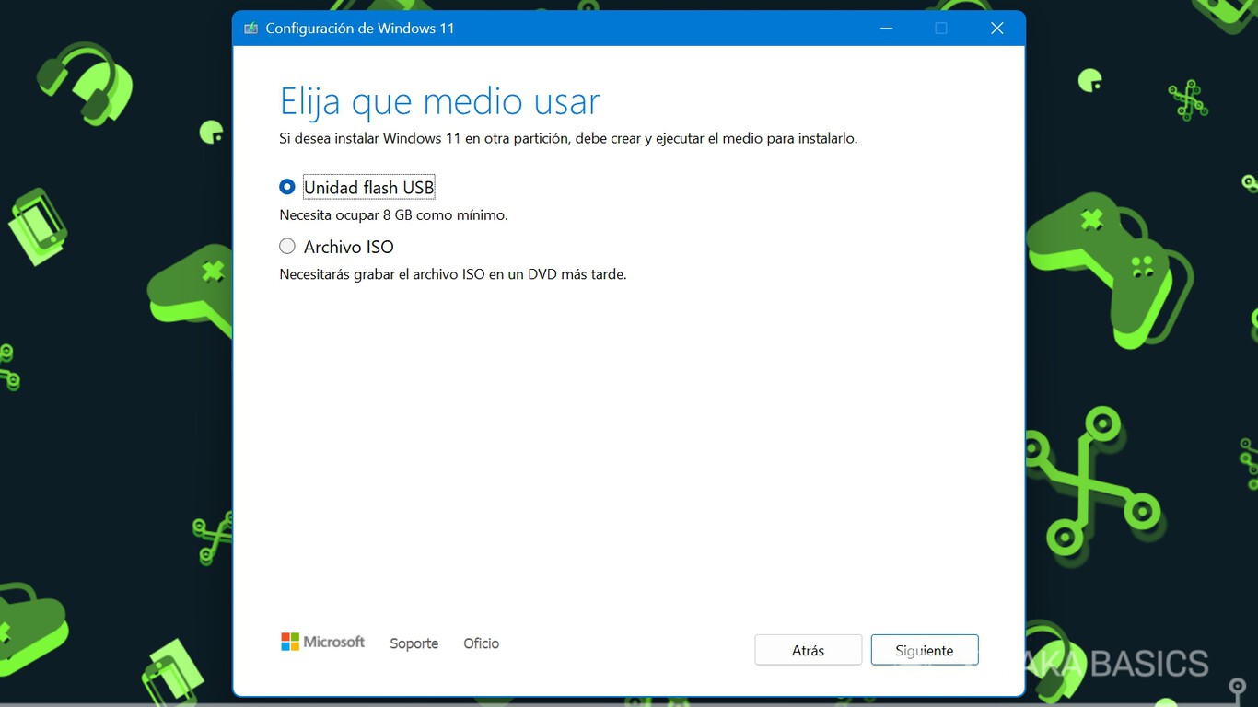Open the Oficio link
Screen dimensions: 1258x707
tap(481, 643)
